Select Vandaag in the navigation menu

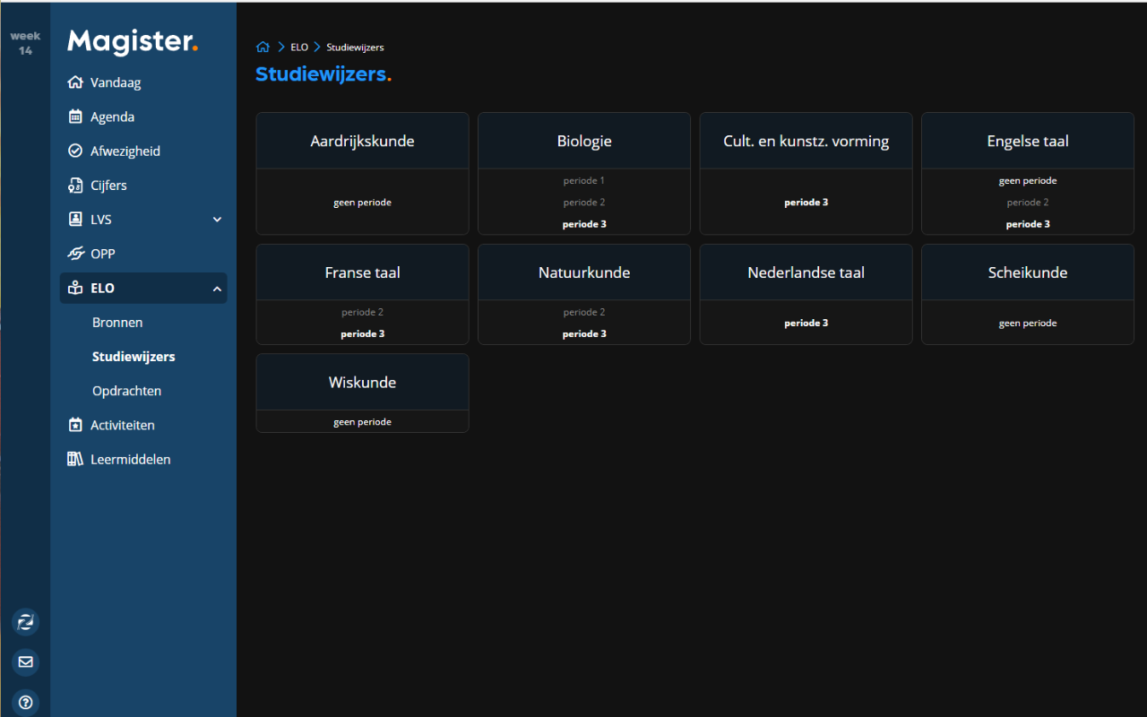[116, 82]
